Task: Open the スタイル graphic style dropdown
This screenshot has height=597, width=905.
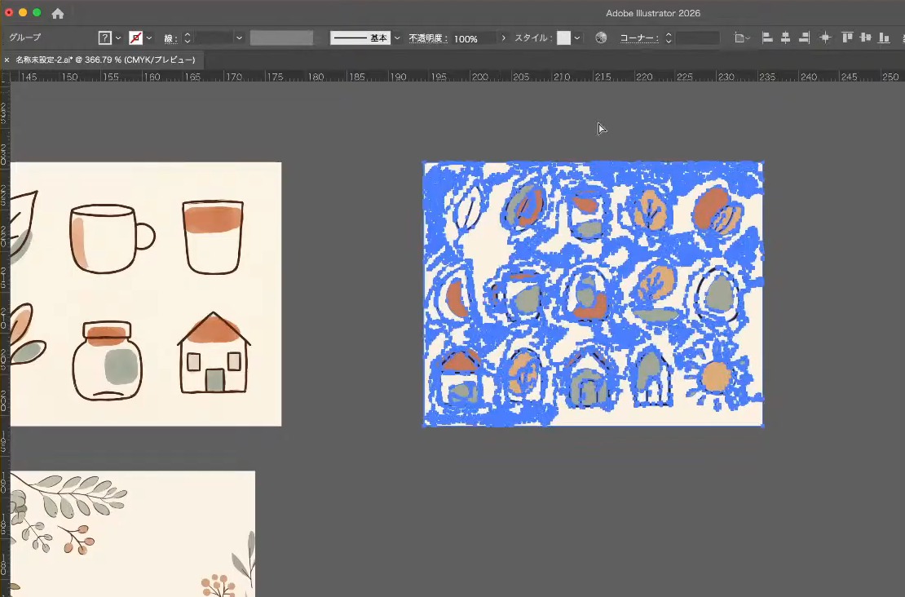Action: [x=577, y=38]
